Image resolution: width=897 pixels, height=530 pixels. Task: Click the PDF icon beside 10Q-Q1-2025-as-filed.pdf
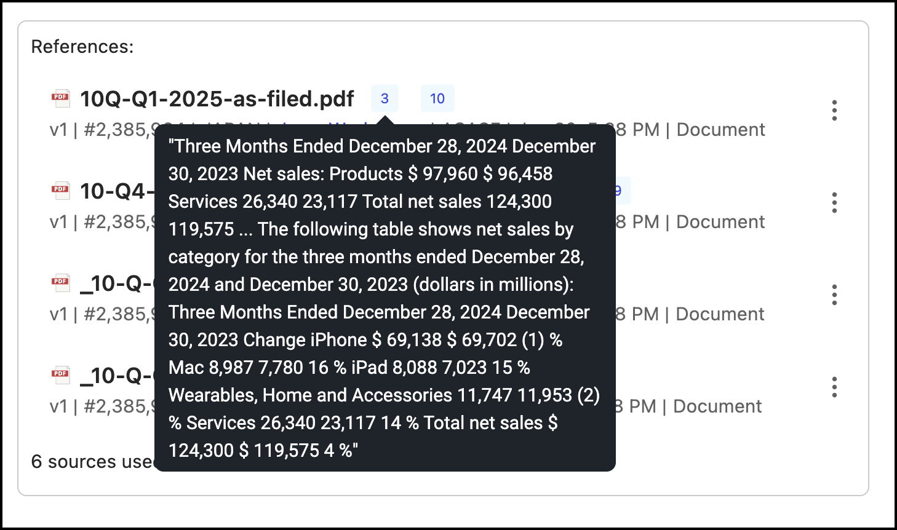[61, 97]
